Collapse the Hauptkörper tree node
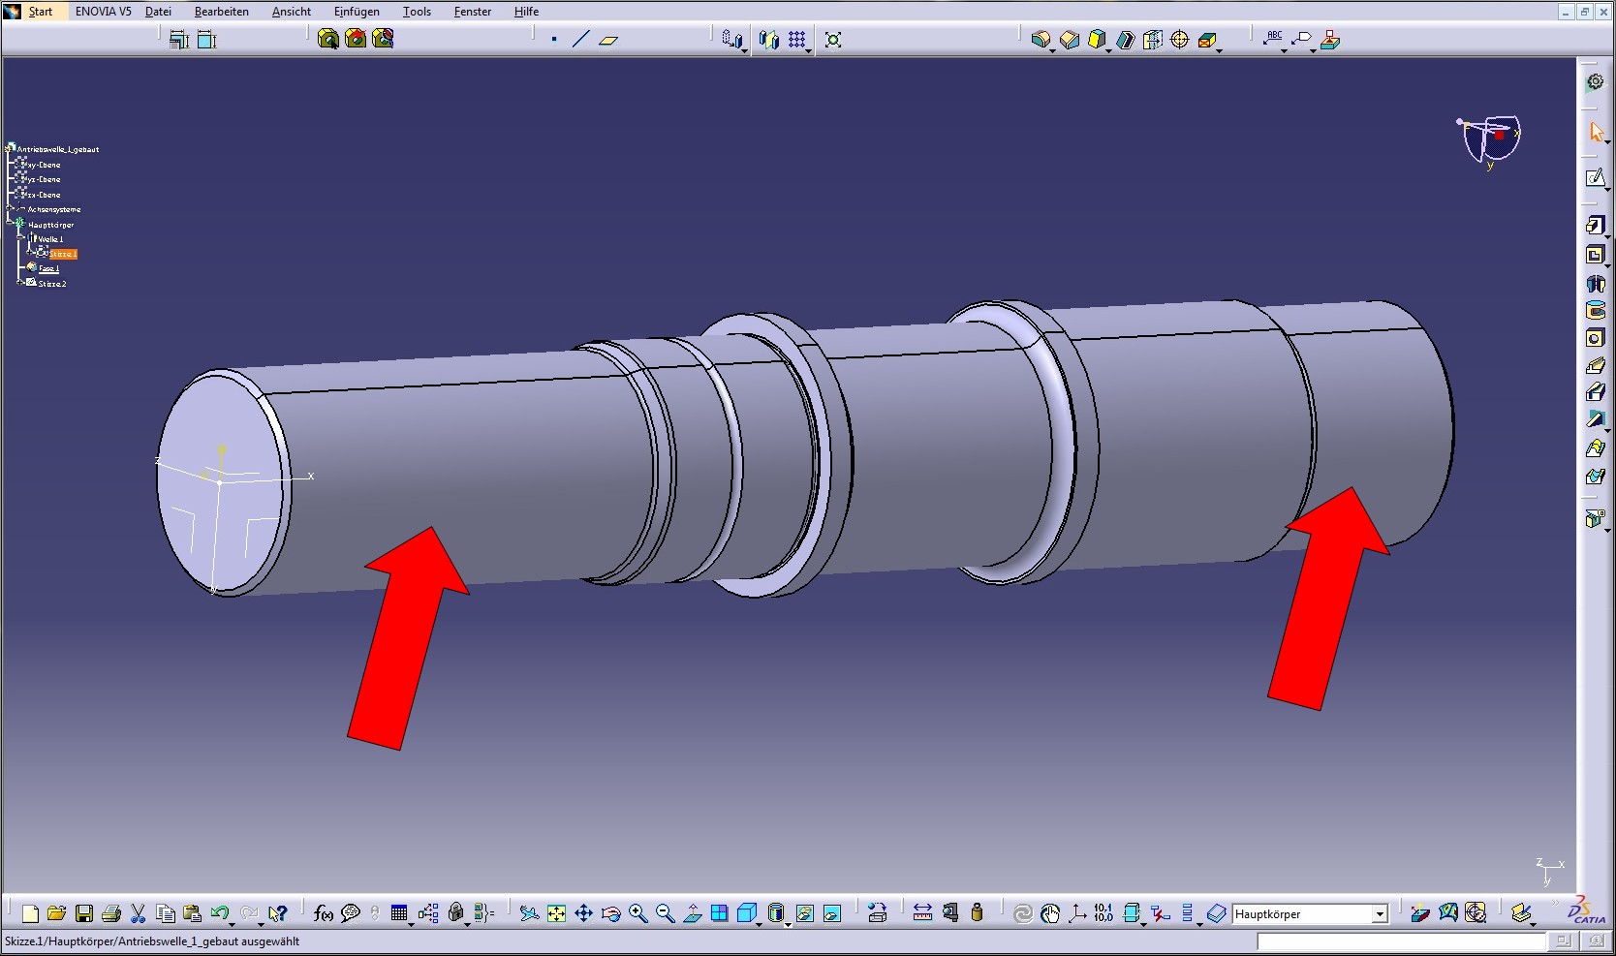1616x956 pixels. (x=10, y=225)
